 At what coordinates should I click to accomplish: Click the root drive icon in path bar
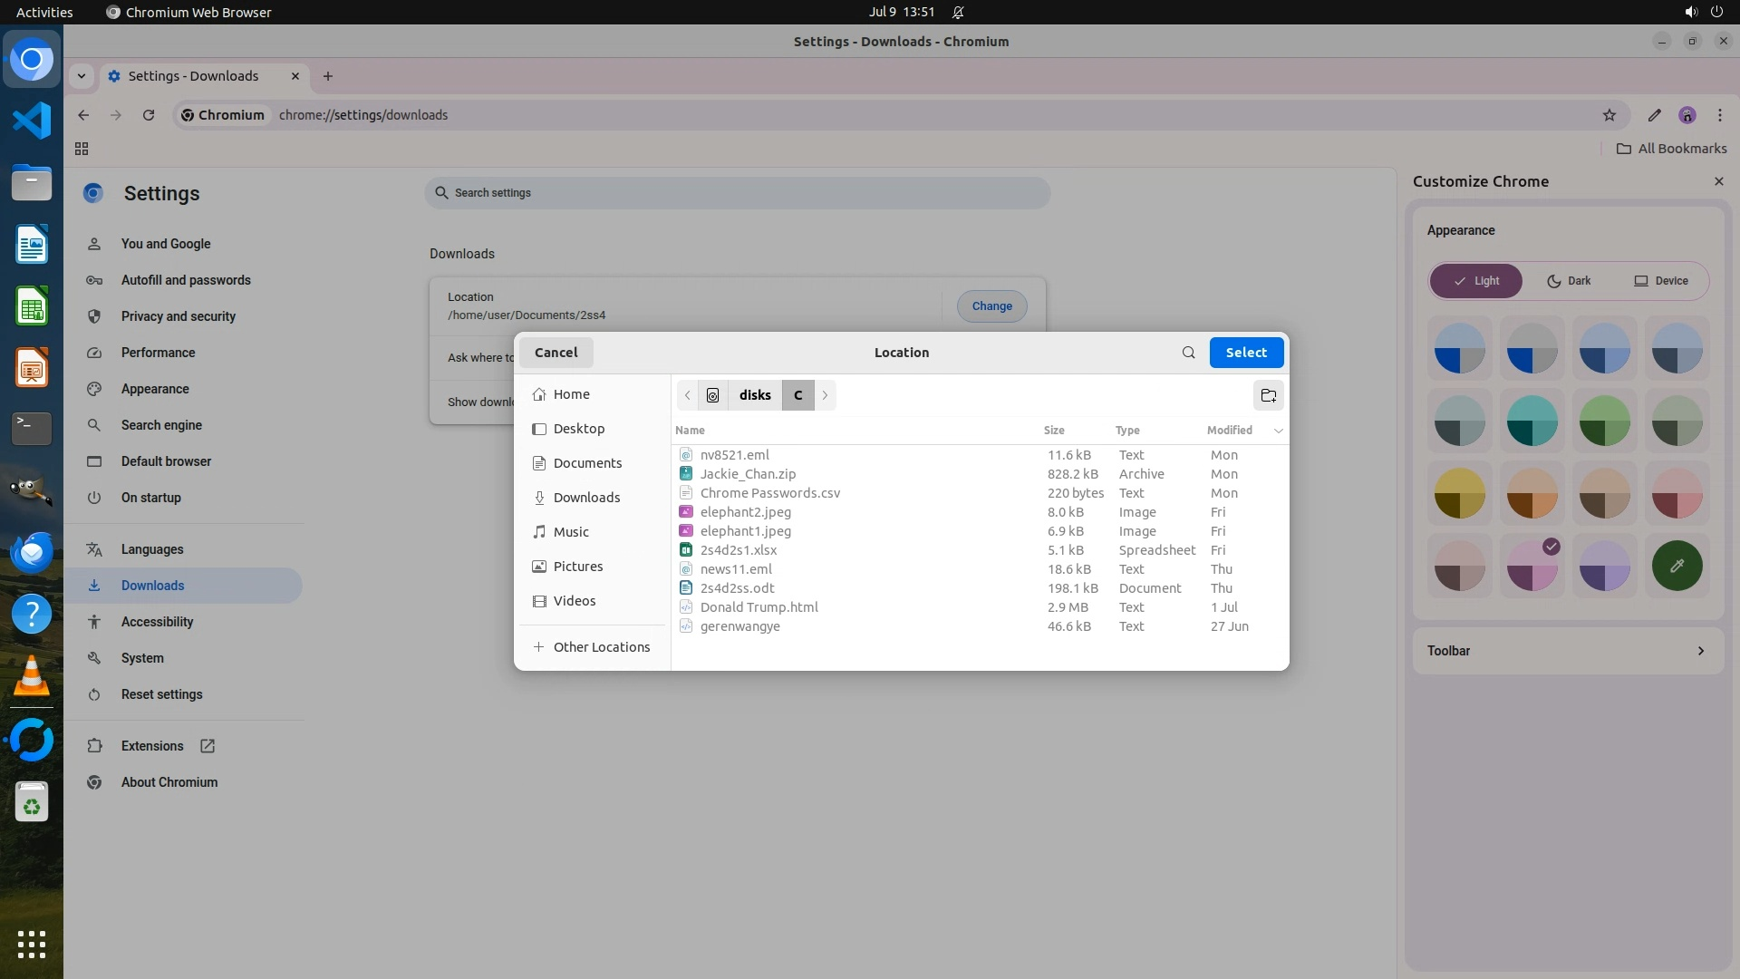[712, 395]
